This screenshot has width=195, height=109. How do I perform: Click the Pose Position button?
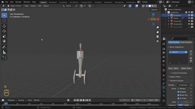(x=174, y=42)
